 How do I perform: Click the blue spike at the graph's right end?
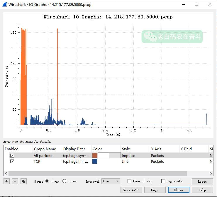coord(206,119)
